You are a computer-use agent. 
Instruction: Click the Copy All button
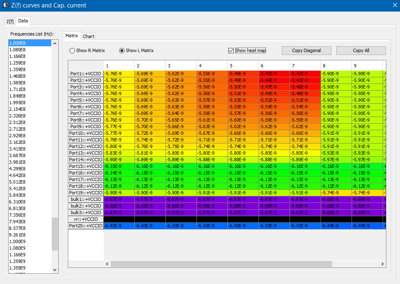click(x=361, y=50)
